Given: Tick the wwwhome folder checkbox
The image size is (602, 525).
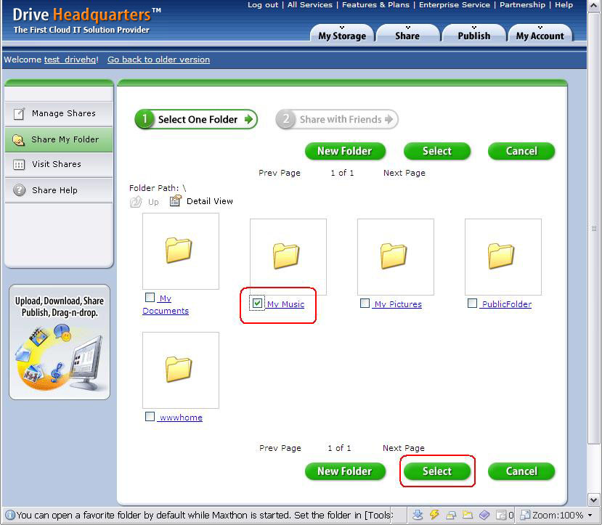Looking at the screenshot, I should click(150, 417).
